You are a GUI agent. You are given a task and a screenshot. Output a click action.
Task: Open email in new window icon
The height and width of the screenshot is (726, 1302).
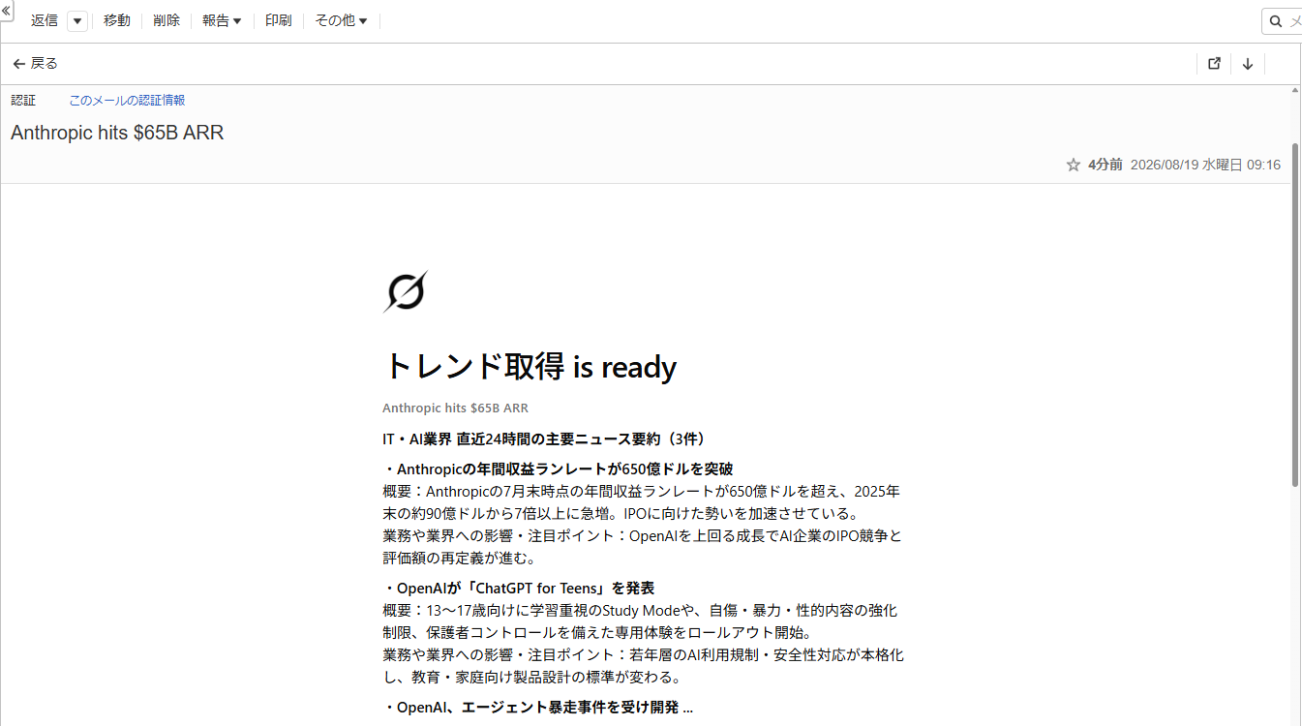tap(1215, 64)
